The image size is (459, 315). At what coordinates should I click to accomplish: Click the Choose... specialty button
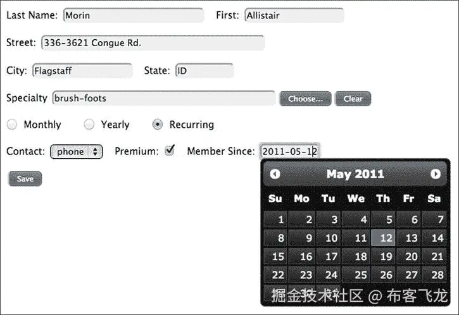305,99
